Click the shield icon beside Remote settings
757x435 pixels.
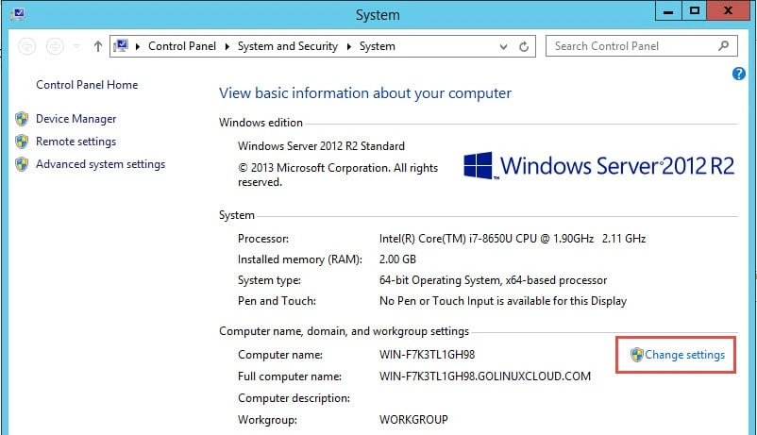[22, 142]
